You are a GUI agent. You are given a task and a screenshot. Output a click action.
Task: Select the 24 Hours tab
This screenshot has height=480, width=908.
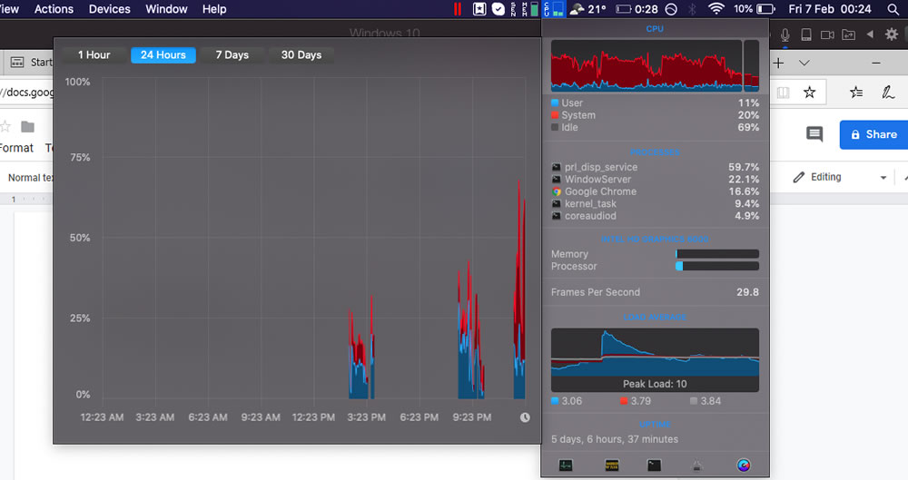[163, 55]
